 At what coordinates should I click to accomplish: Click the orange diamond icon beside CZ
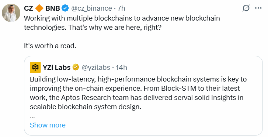pyautogui.click(x=39, y=8)
